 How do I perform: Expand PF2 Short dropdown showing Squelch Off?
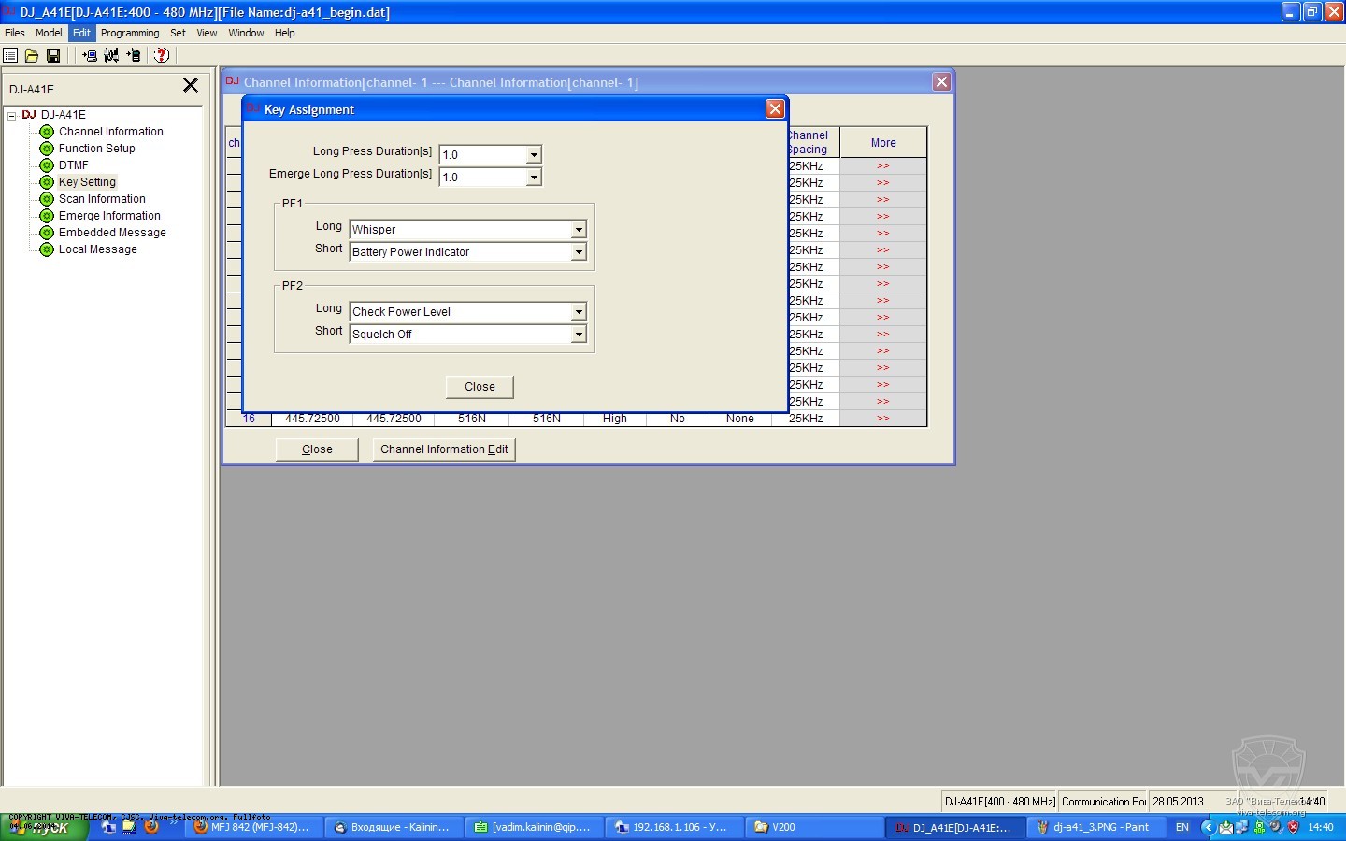tap(579, 335)
